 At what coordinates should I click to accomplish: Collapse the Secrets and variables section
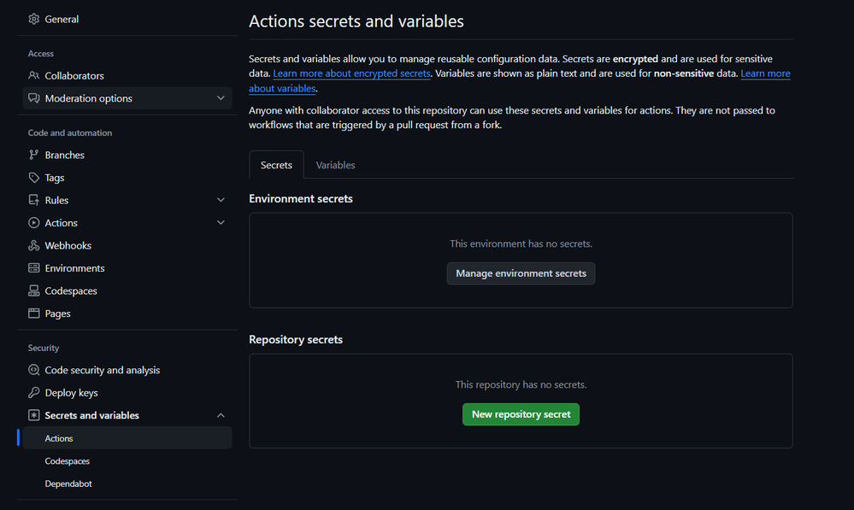point(221,416)
